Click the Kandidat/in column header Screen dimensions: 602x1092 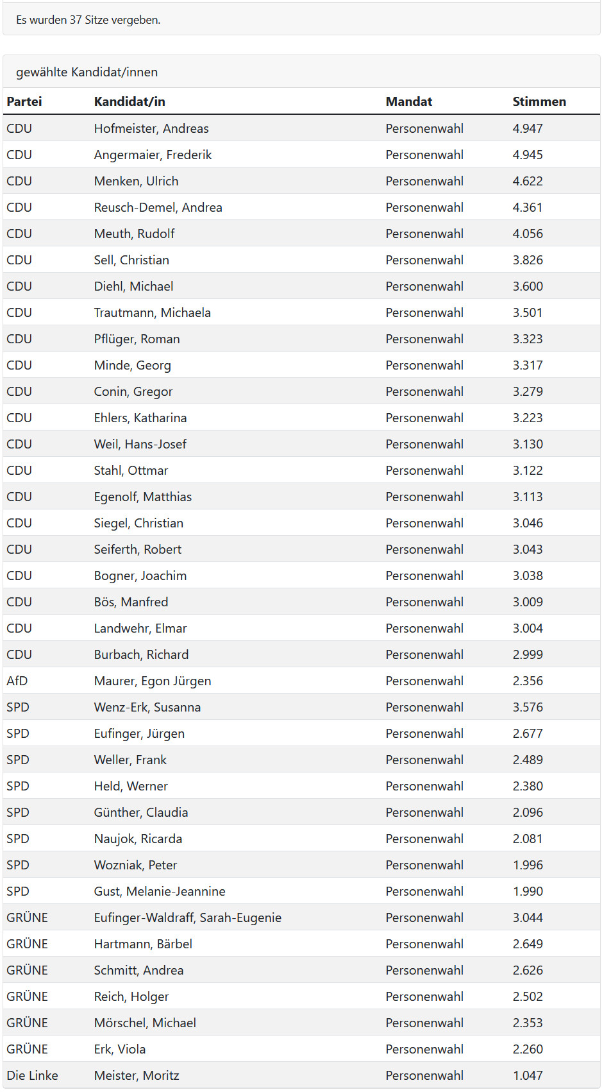point(130,101)
